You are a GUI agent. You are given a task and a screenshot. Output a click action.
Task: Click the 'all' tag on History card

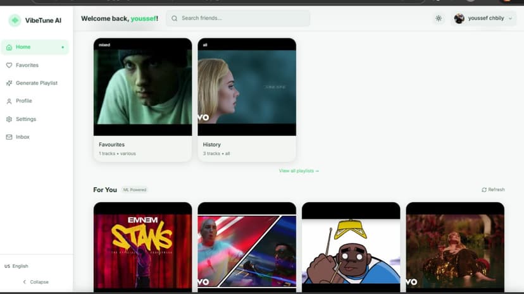[205, 45]
